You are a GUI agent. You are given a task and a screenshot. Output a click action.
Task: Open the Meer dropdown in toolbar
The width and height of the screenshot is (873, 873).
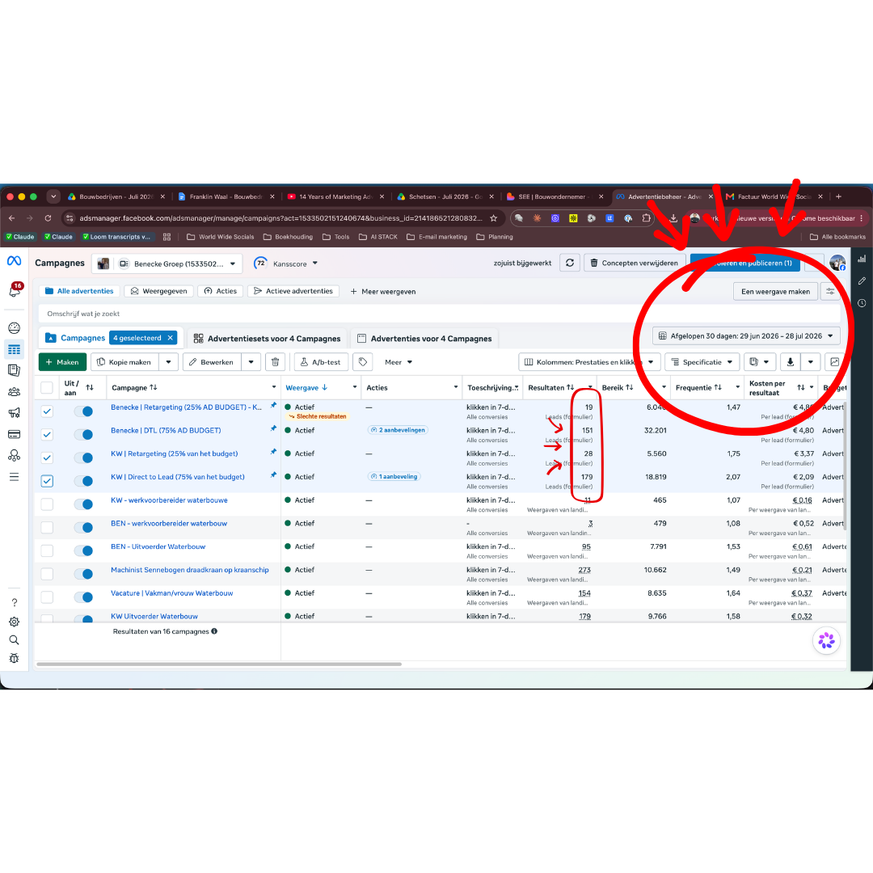pyautogui.click(x=398, y=362)
